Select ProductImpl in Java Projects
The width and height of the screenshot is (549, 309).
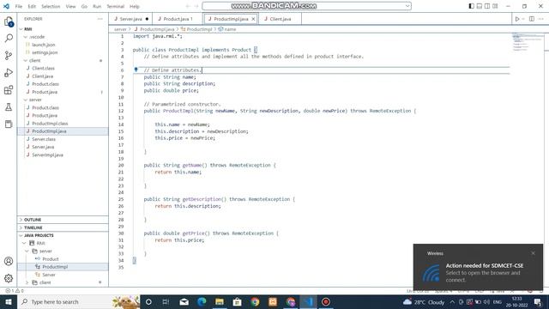point(55,267)
